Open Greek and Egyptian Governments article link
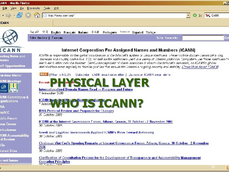Screen dimensions: 229x172 tap(96, 133)
